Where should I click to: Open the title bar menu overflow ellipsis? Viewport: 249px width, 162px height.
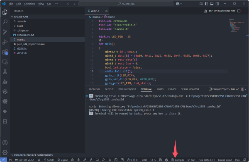point(56,4)
